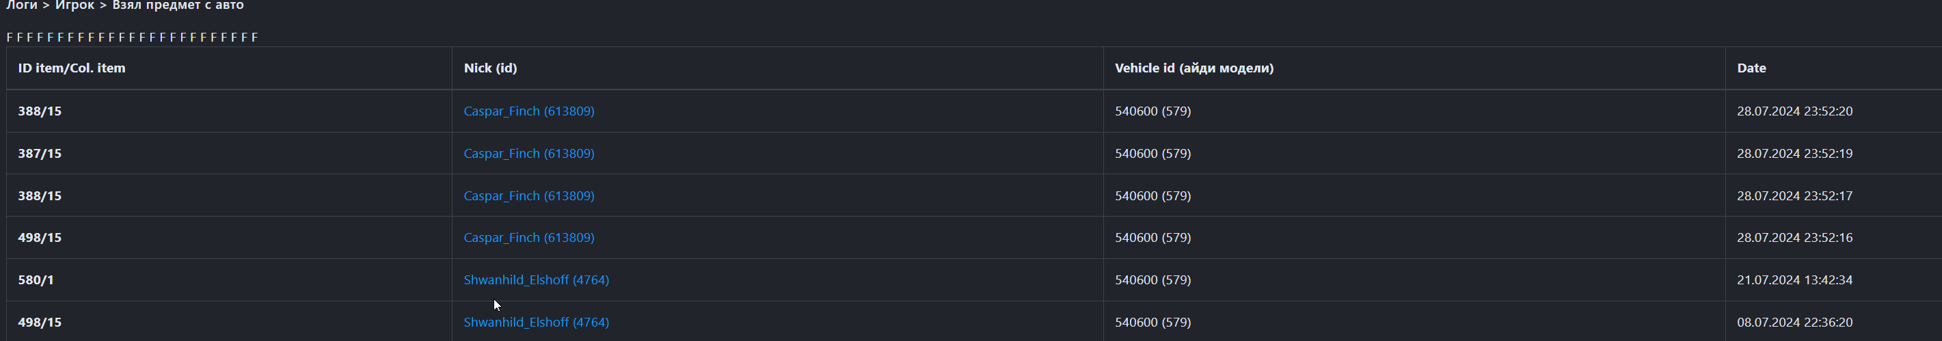Screen dimensions: 1942x341
Task: Select the "Vehicle id (айди модели)" column header
Action: click(x=1194, y=68)
